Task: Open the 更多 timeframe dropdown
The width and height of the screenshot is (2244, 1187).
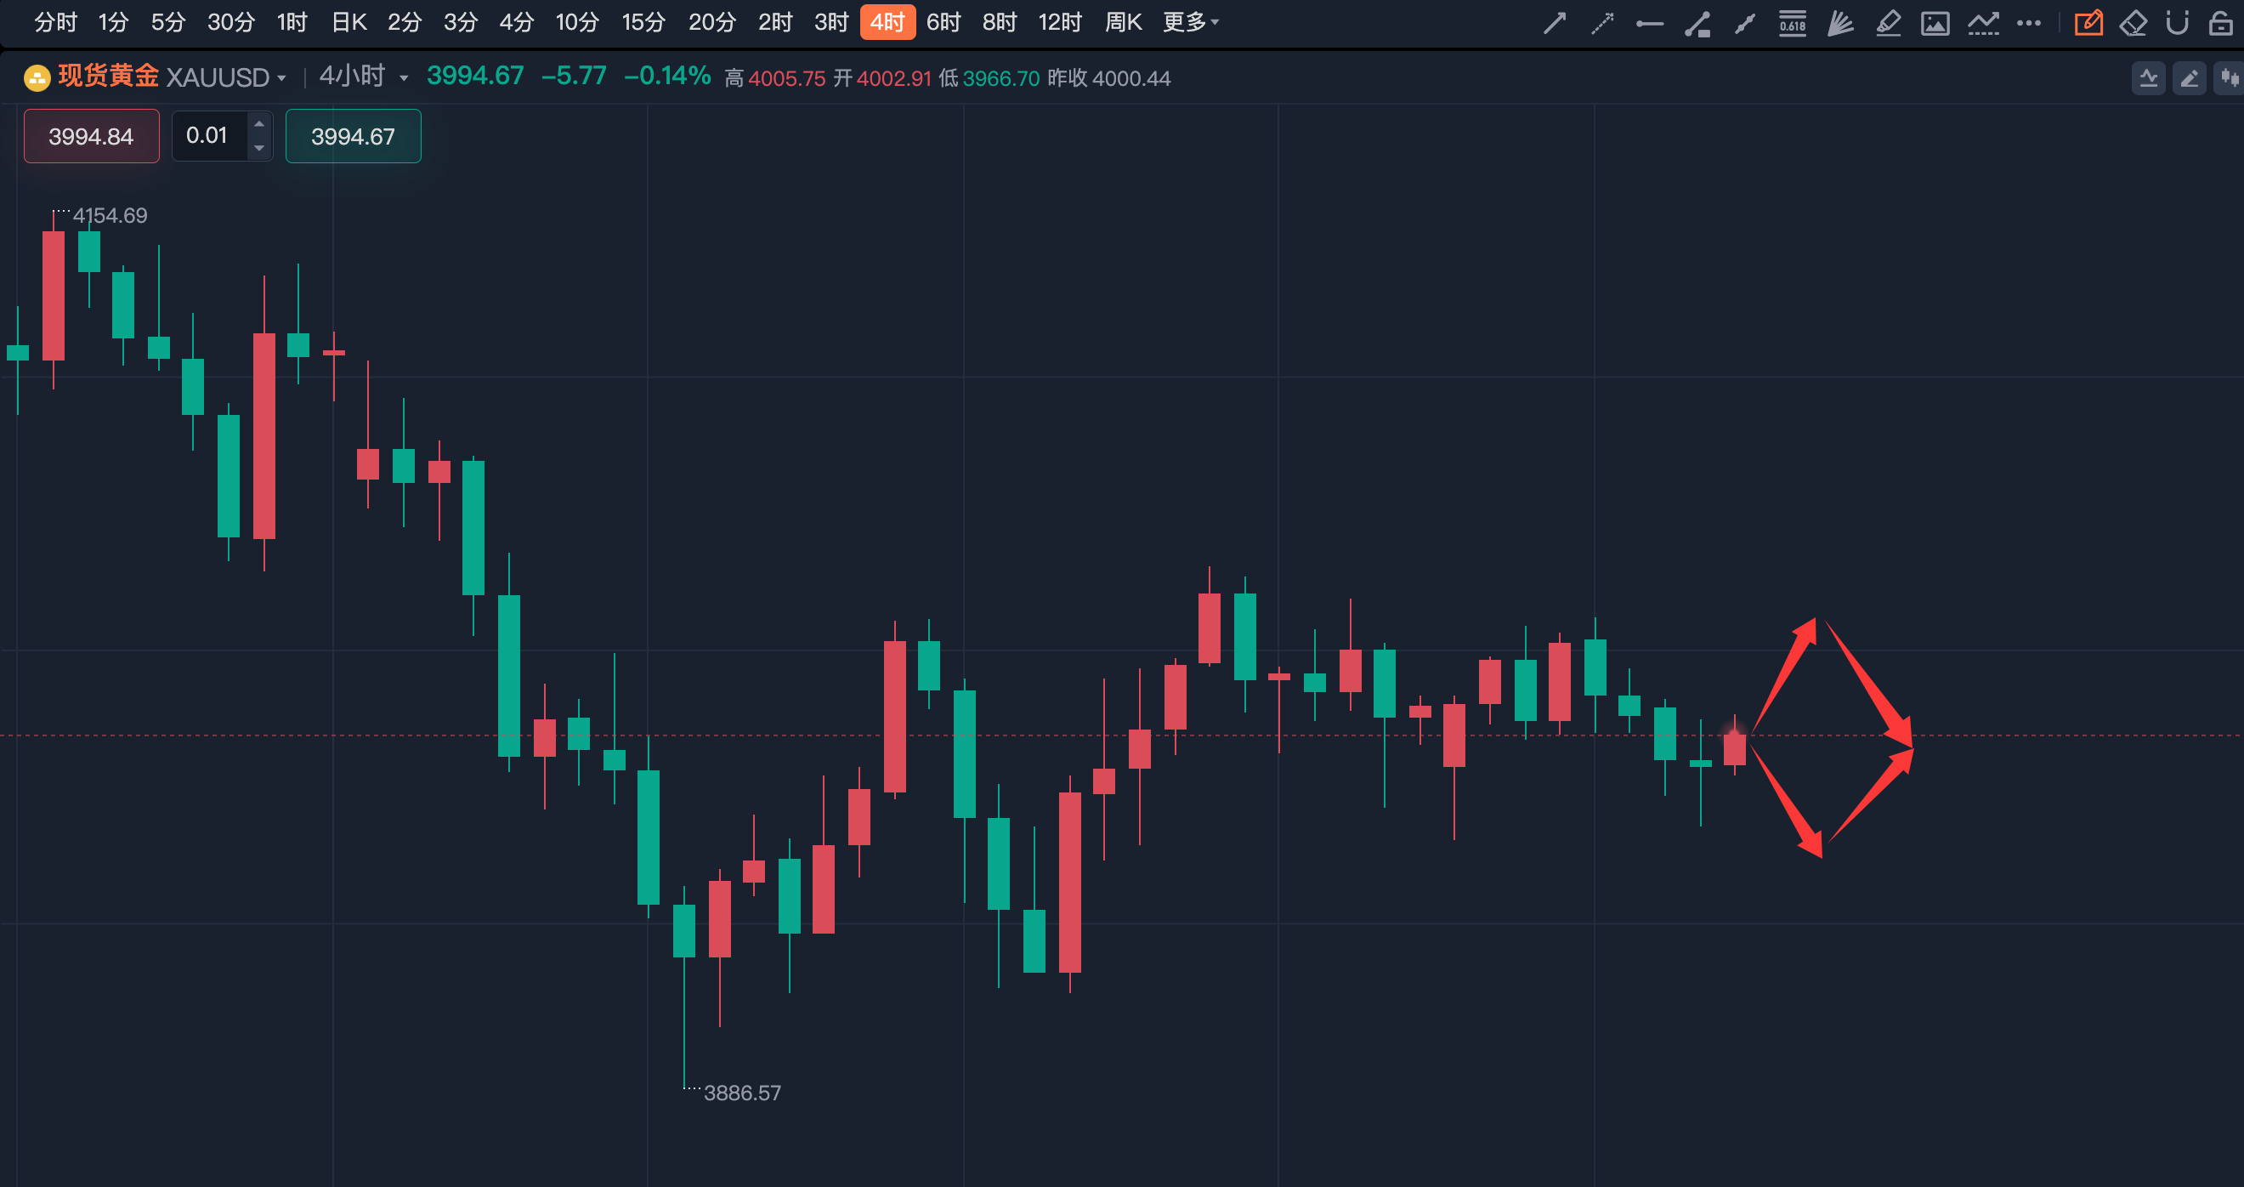Action: point(1190,22)
